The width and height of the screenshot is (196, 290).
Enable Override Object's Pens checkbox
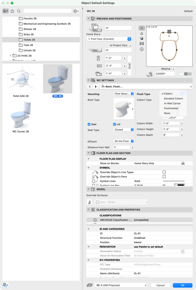coord(164,177)
